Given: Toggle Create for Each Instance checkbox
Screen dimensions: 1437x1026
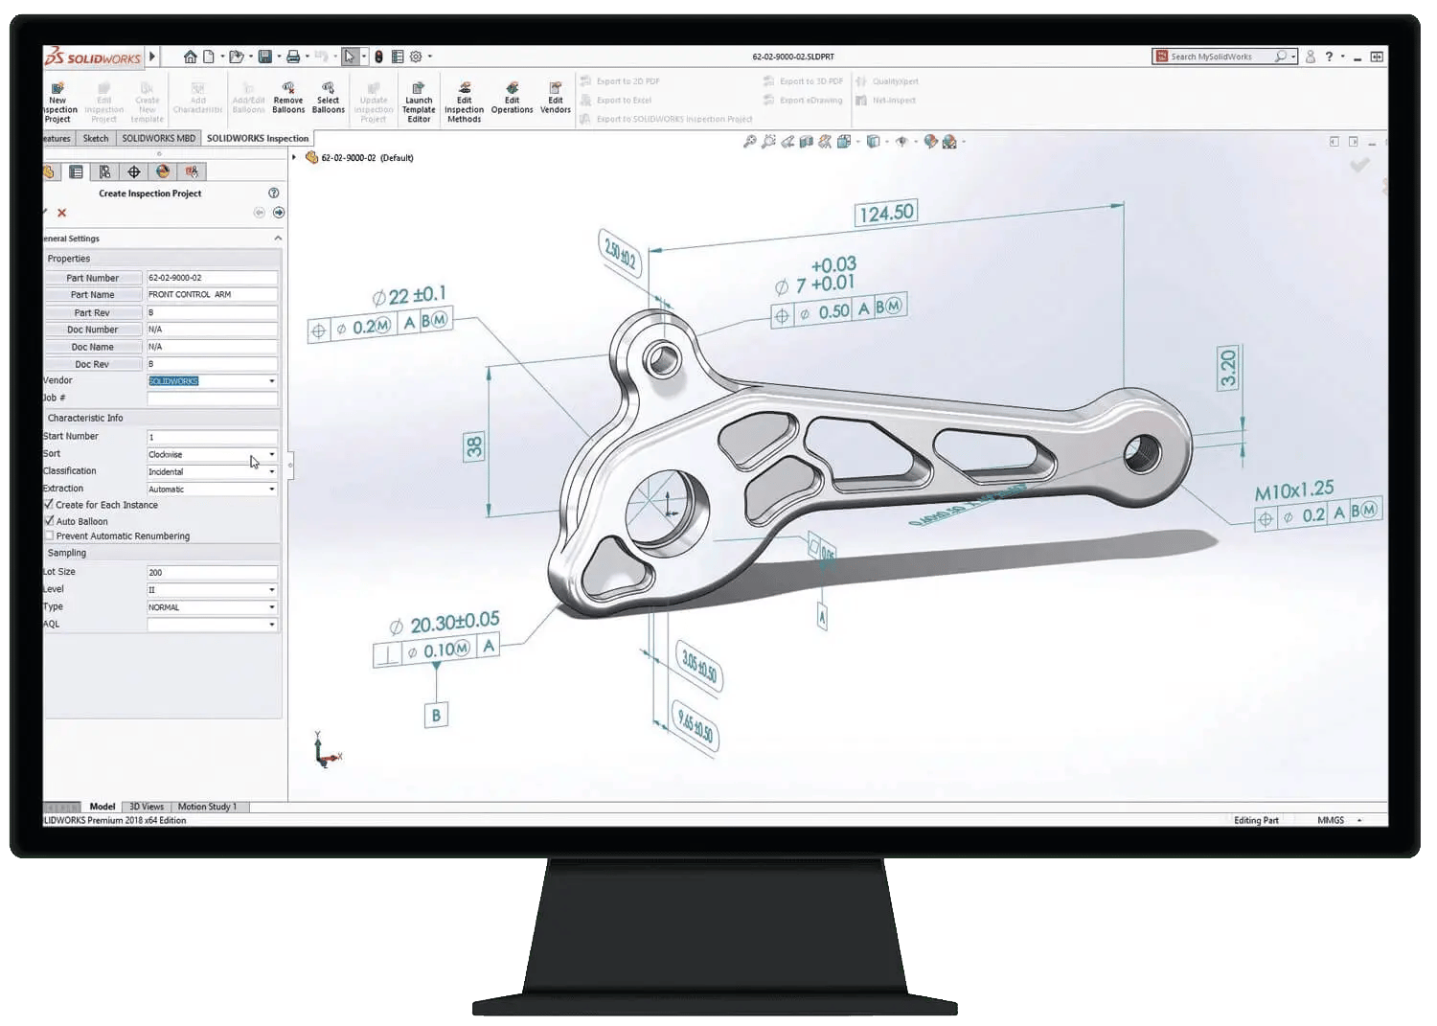Looking at the screenshot, I should 49,504.
